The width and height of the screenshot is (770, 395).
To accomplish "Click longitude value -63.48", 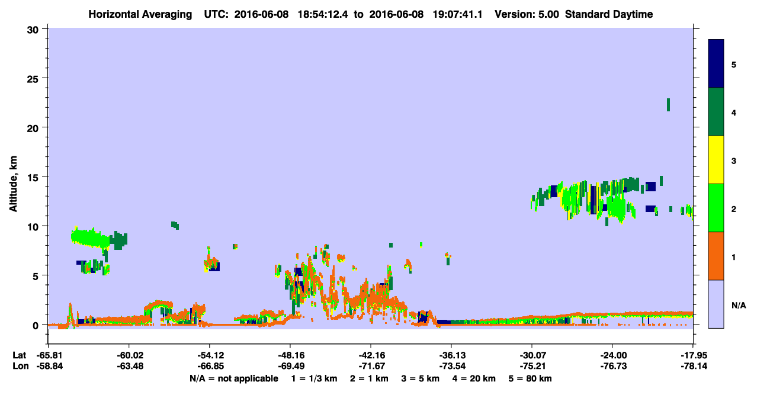I will coord(129,366).
